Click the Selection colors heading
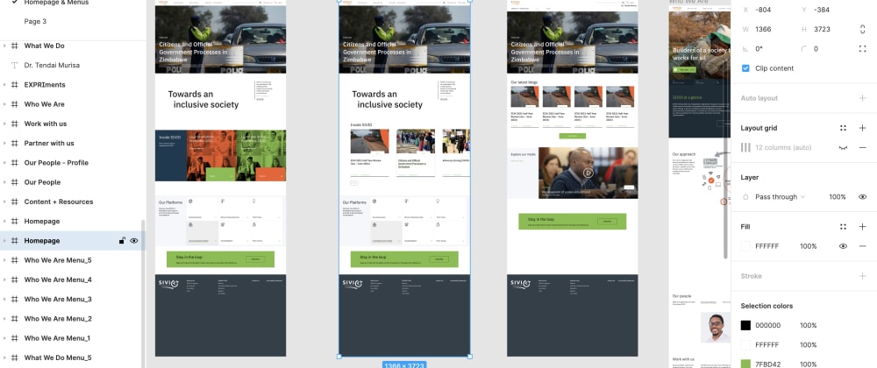Screen dimensions: 877x368 click(766, 306)
